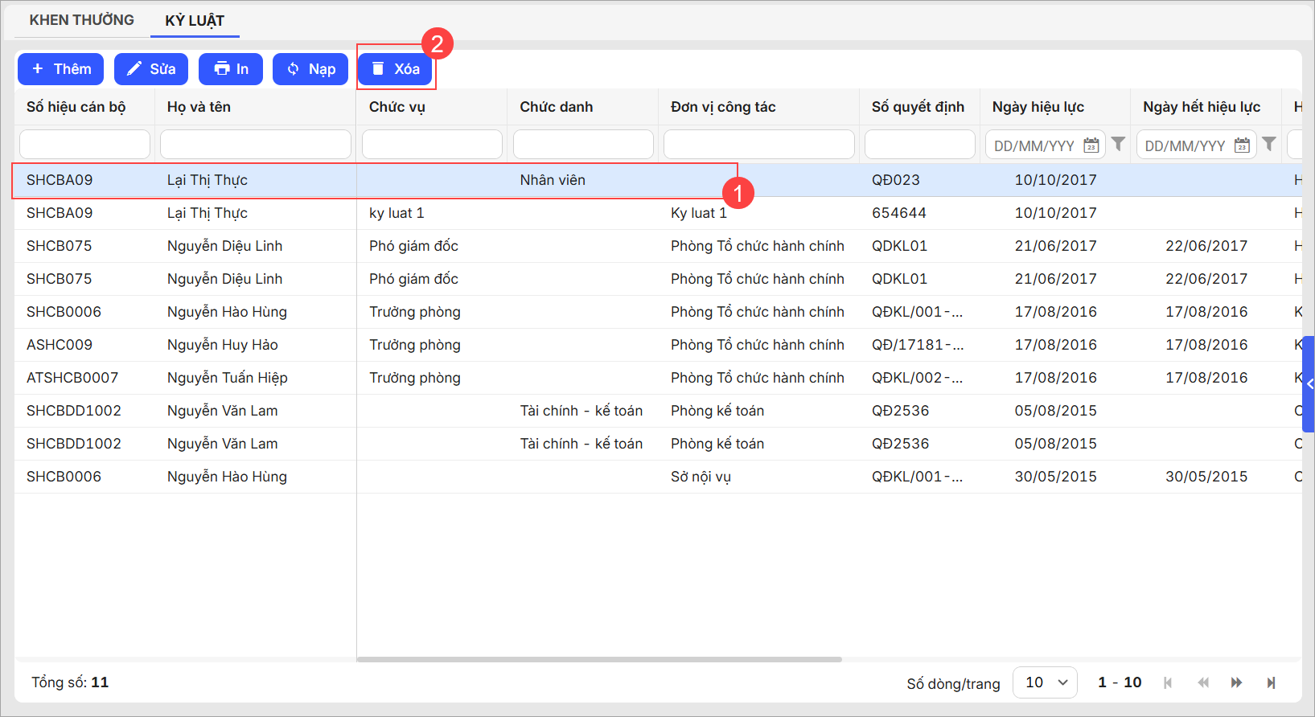Click the Sửa edit button
This screenshot has height=717, width=1315.
pos(151,69)
